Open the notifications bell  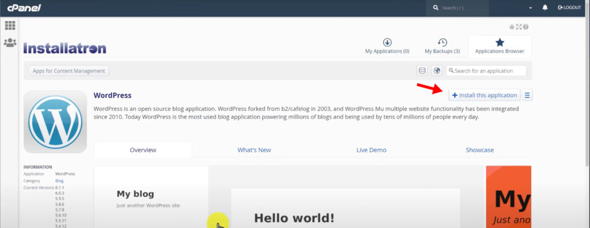(545, 7)
